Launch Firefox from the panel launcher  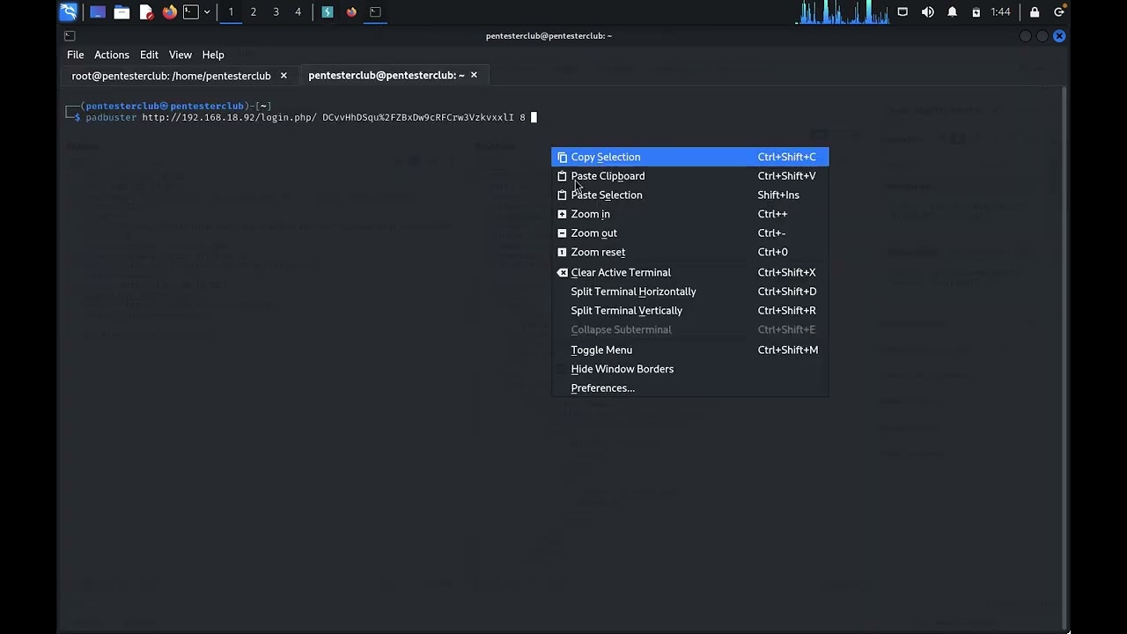pos(169,11)
